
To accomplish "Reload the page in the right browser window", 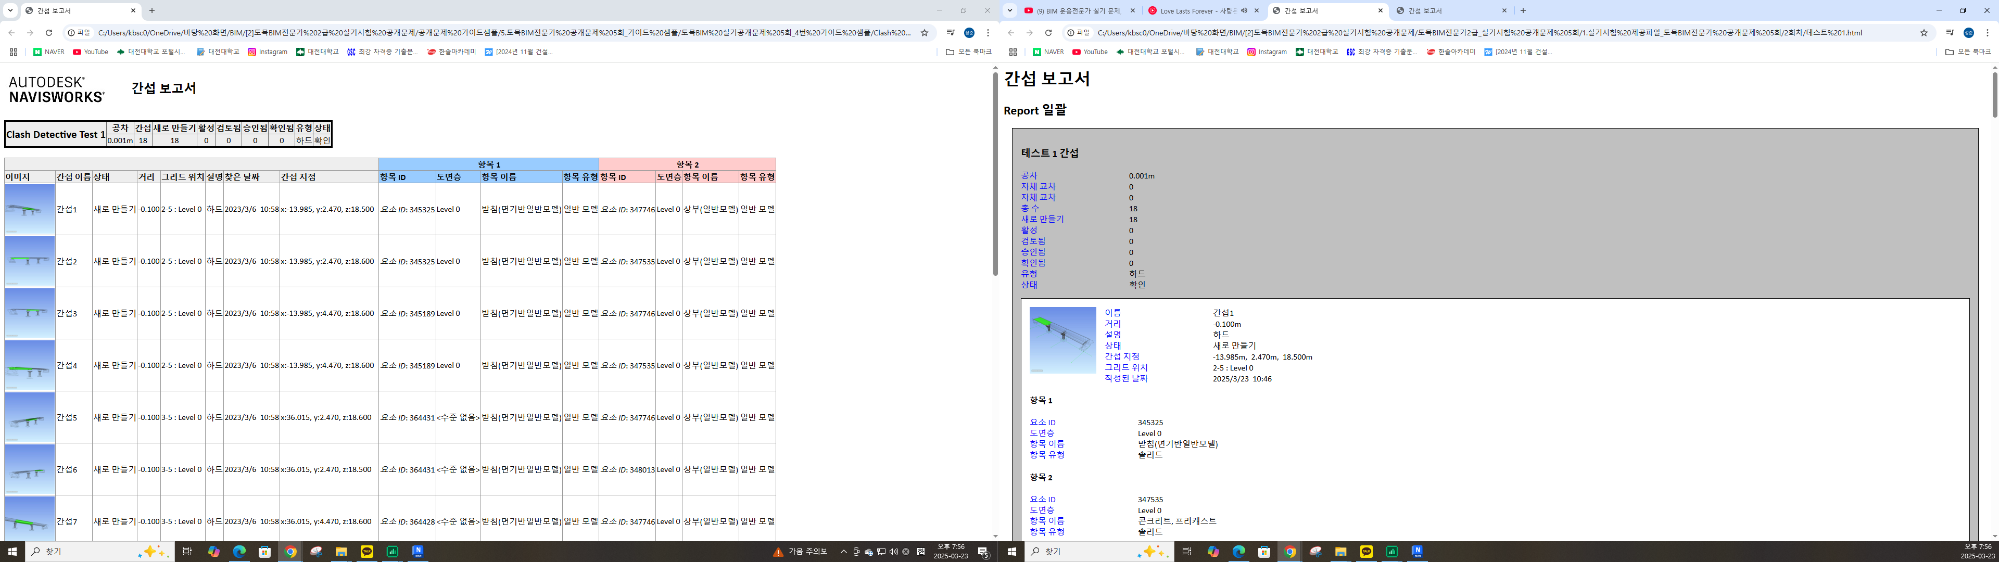I will (x=1048, y=33).
